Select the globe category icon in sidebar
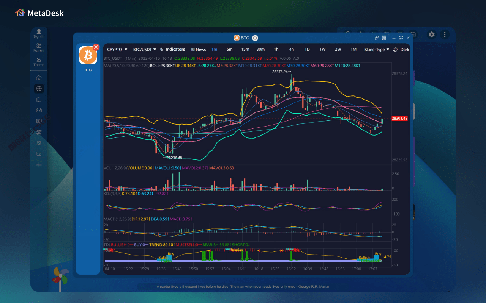 tap(39, 89)
